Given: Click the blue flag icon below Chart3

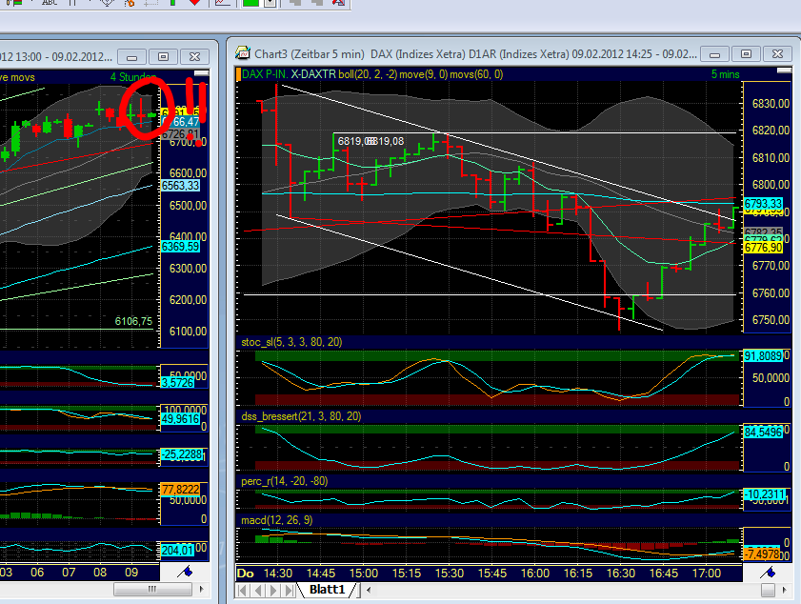Looking at the screenshot, I should [x=769, y=573].
